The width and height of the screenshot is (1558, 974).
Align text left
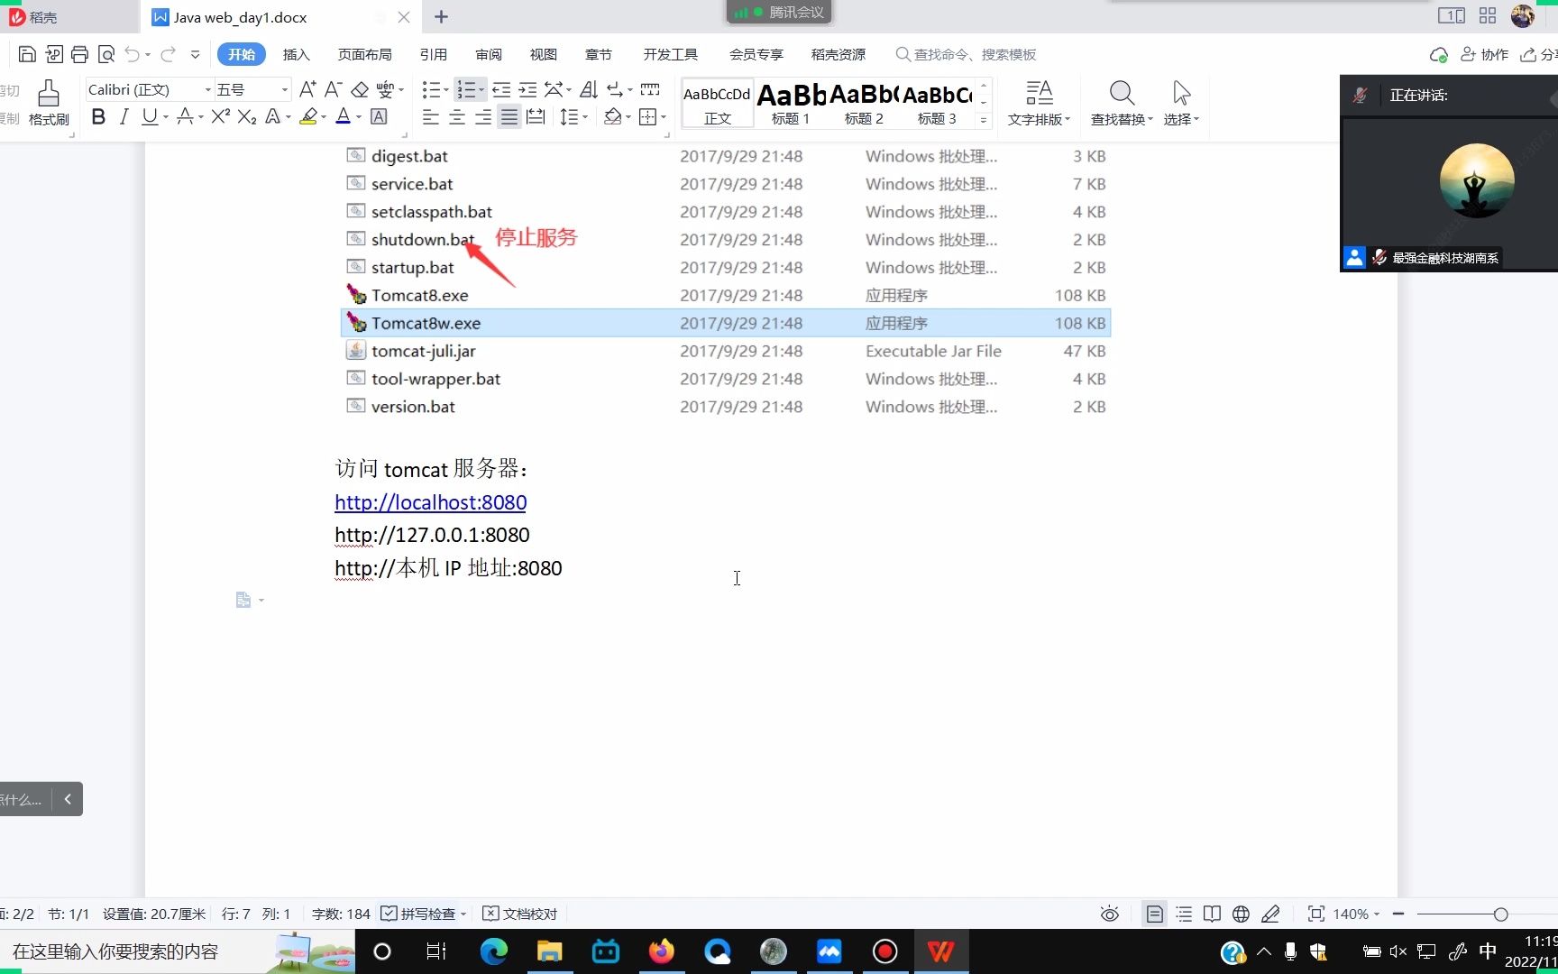(431, 117)
